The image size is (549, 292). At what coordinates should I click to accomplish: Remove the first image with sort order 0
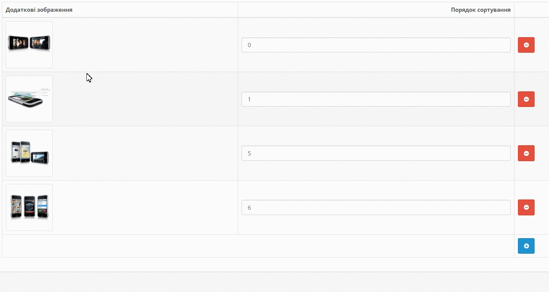tap(526, 45)
